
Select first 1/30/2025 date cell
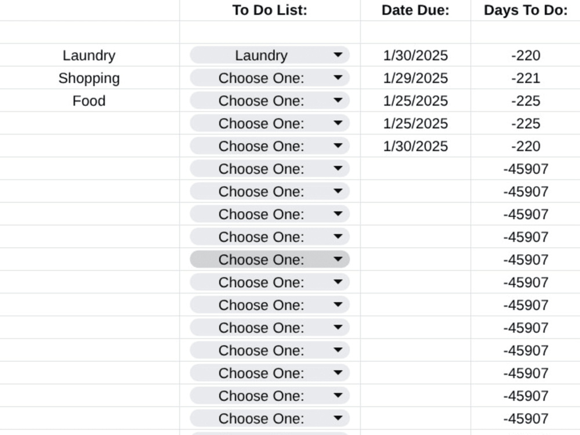point(415,55)
